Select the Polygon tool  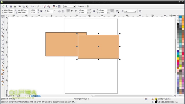point(3,47)
